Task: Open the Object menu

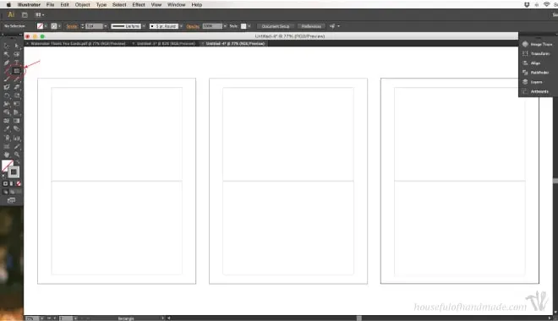Action: click(x=82, y=4)
